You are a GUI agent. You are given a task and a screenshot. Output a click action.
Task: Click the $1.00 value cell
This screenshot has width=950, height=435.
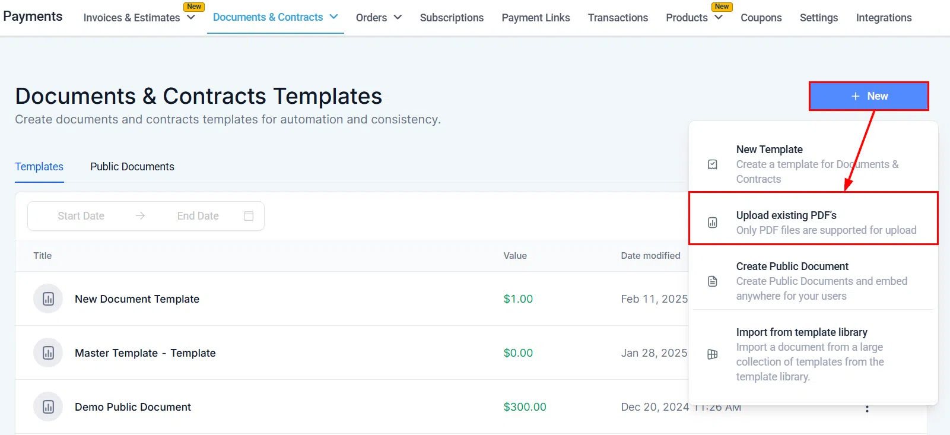pyautogui.click(x=518, y=299)
